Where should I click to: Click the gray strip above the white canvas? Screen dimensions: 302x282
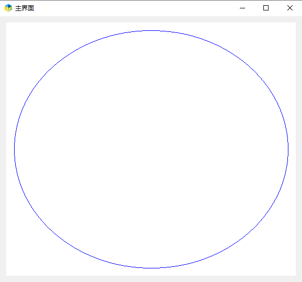click(151, 19)
